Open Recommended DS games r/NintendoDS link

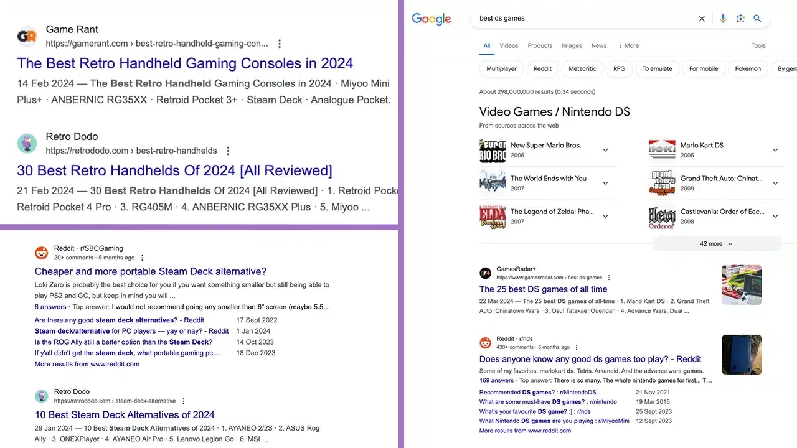538,393
